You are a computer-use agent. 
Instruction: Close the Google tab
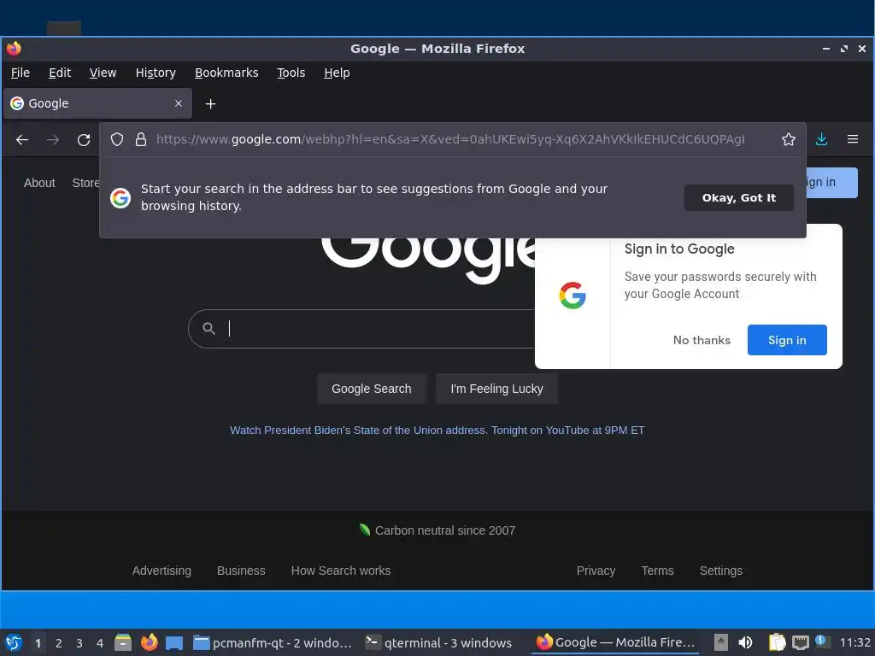coord(179,103)
